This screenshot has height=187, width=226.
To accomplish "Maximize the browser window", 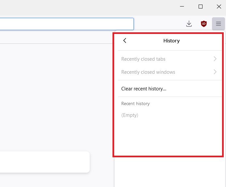I will (201, 7).
